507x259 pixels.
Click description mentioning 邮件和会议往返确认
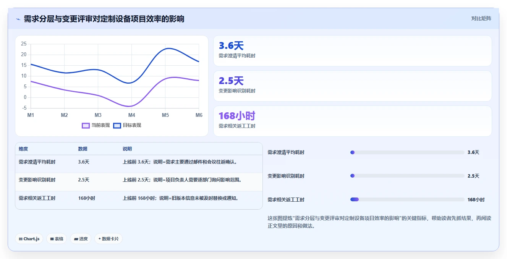click(x=180, y=162)
